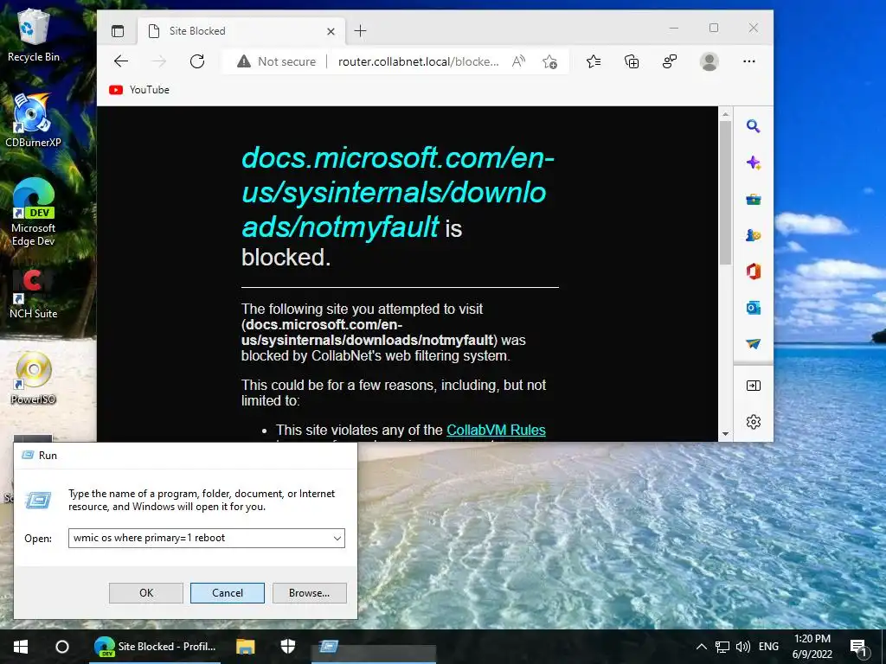Close the Site Blocked tab

point(331,32)
